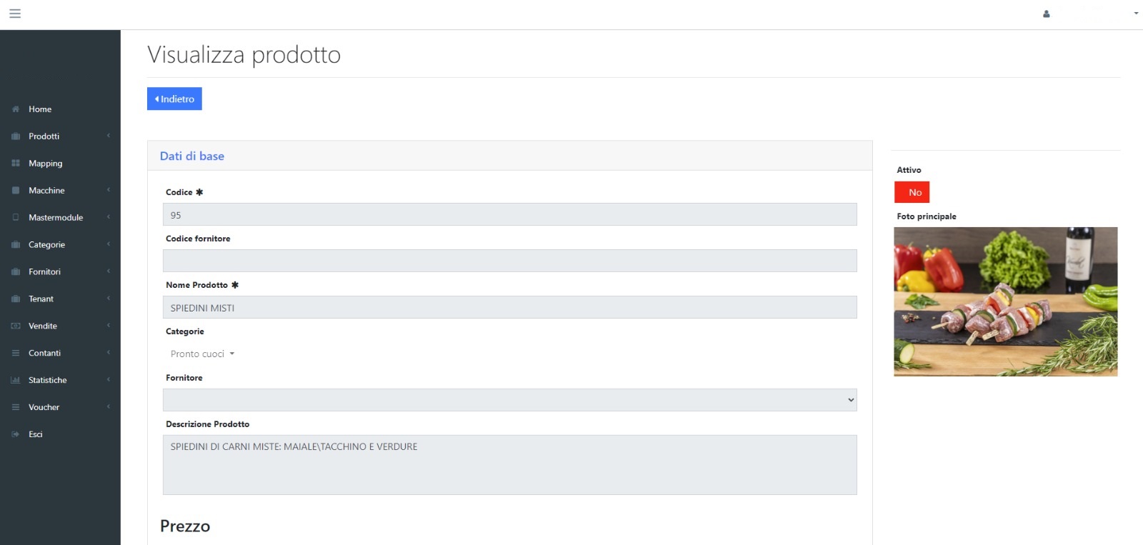This screenshot has height=545, width=1143.
Task: Click the Statistiche chart icon
Action: coord(16,381)
